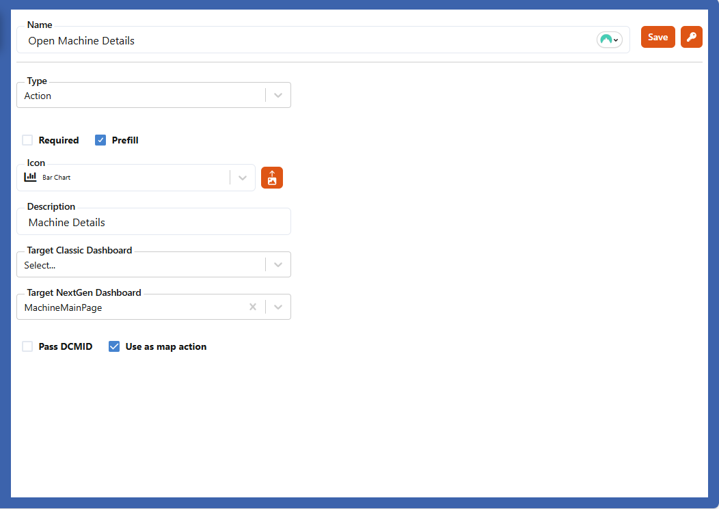Click the Save button

[x=657, y=37]
